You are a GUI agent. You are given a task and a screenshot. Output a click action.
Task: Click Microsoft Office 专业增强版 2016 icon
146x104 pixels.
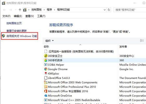46,91
